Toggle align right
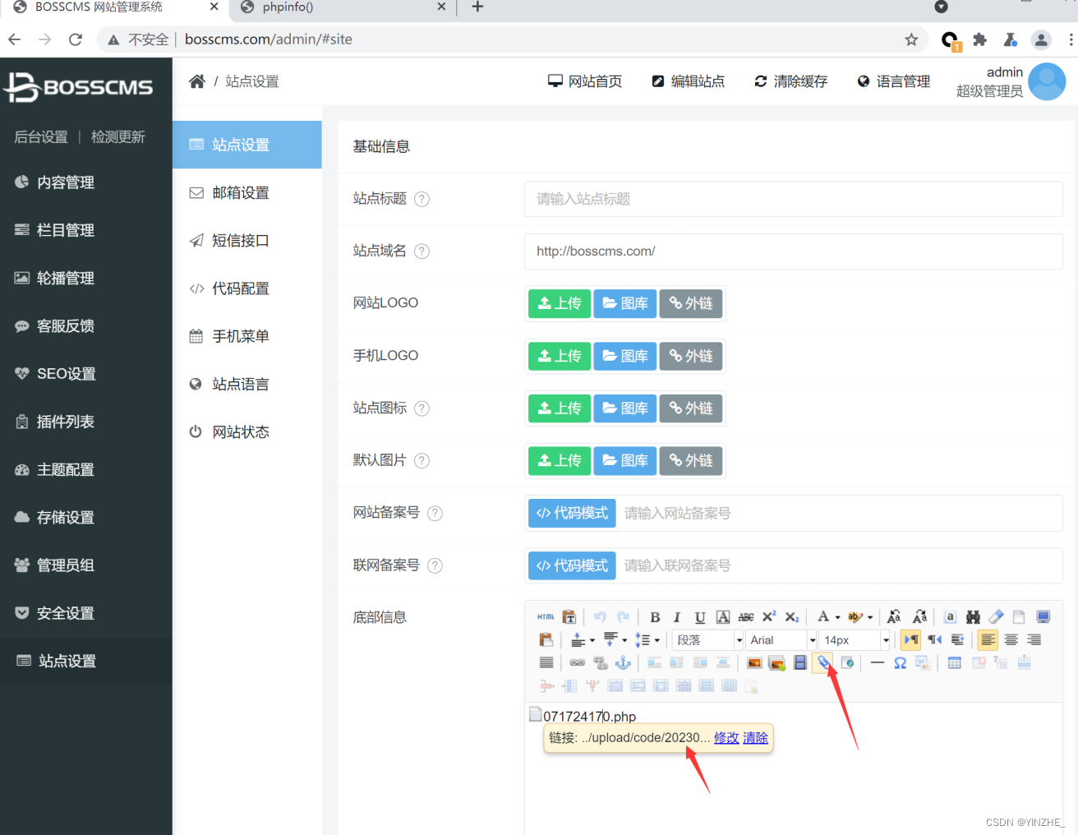This screenshot has height=835, width=1078. 1034,639
